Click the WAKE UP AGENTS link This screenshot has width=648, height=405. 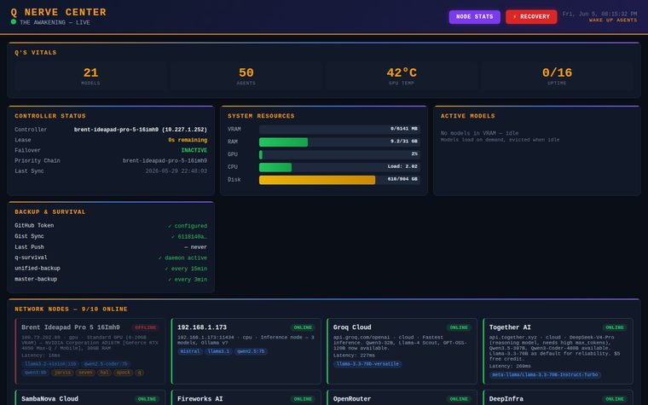click(x=613, y=20)
